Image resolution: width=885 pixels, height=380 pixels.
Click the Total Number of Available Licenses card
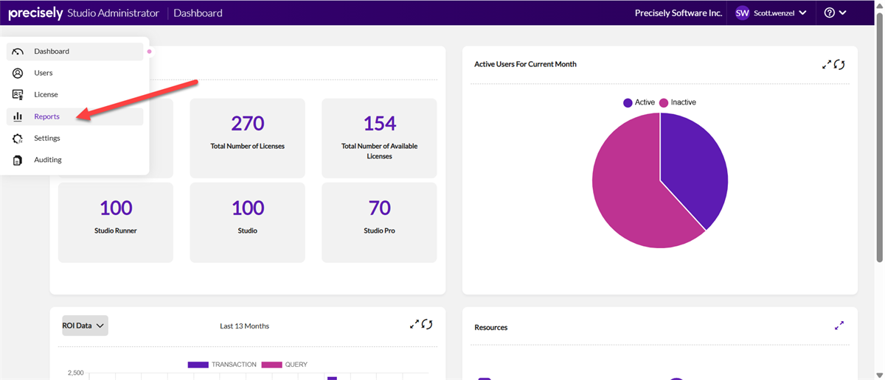[379, 138]
